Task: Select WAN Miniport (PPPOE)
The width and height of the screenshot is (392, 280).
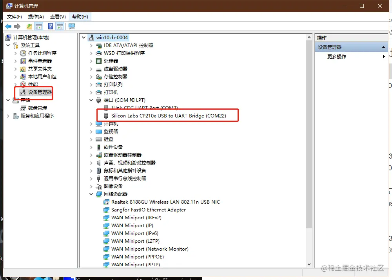Action: point(138,257)
